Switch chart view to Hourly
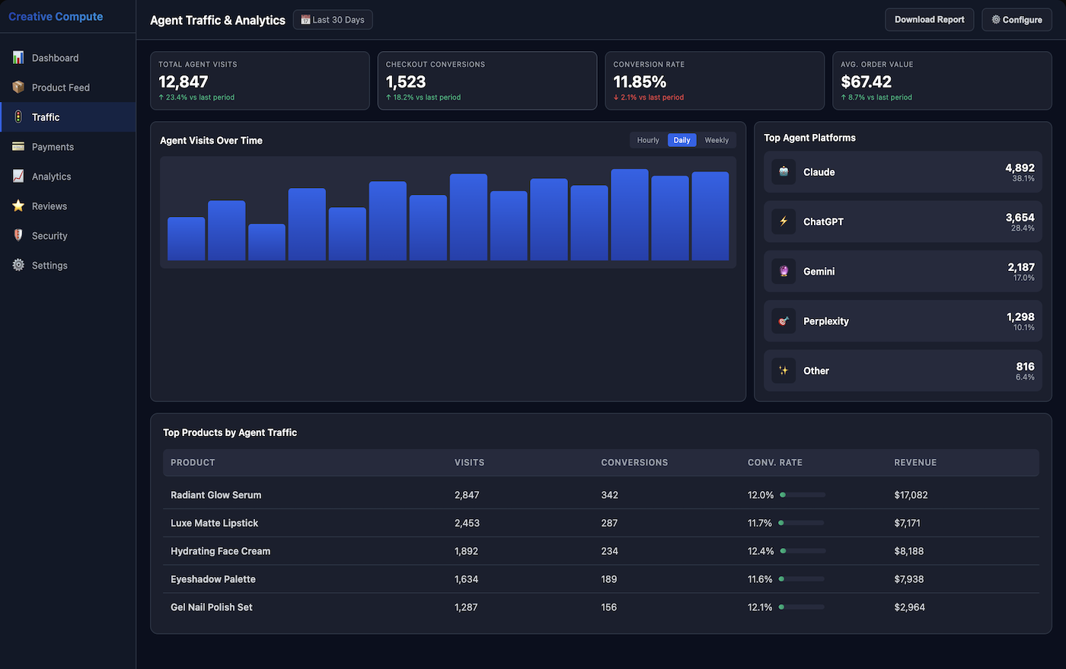The height and width of the screenshot is (669, 1066). [647, 140]
